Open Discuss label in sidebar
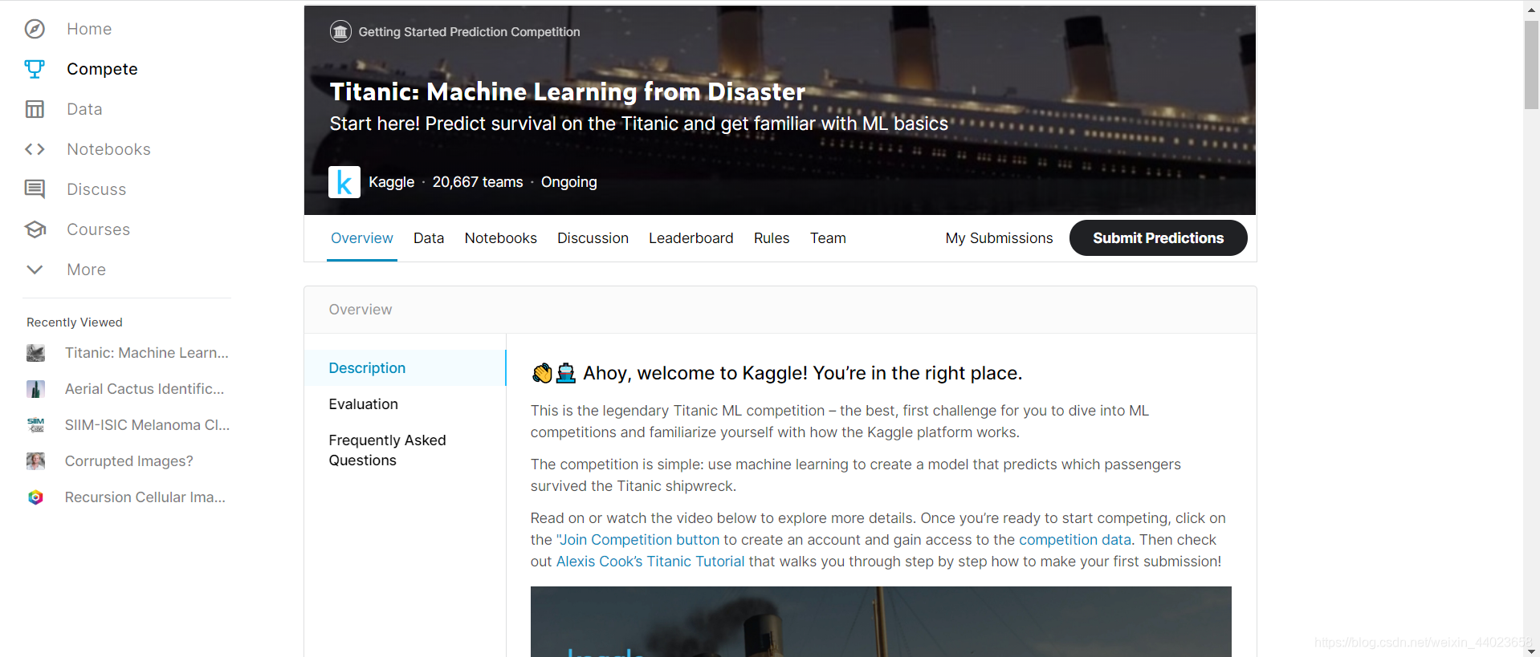 (x=96, y=189)
